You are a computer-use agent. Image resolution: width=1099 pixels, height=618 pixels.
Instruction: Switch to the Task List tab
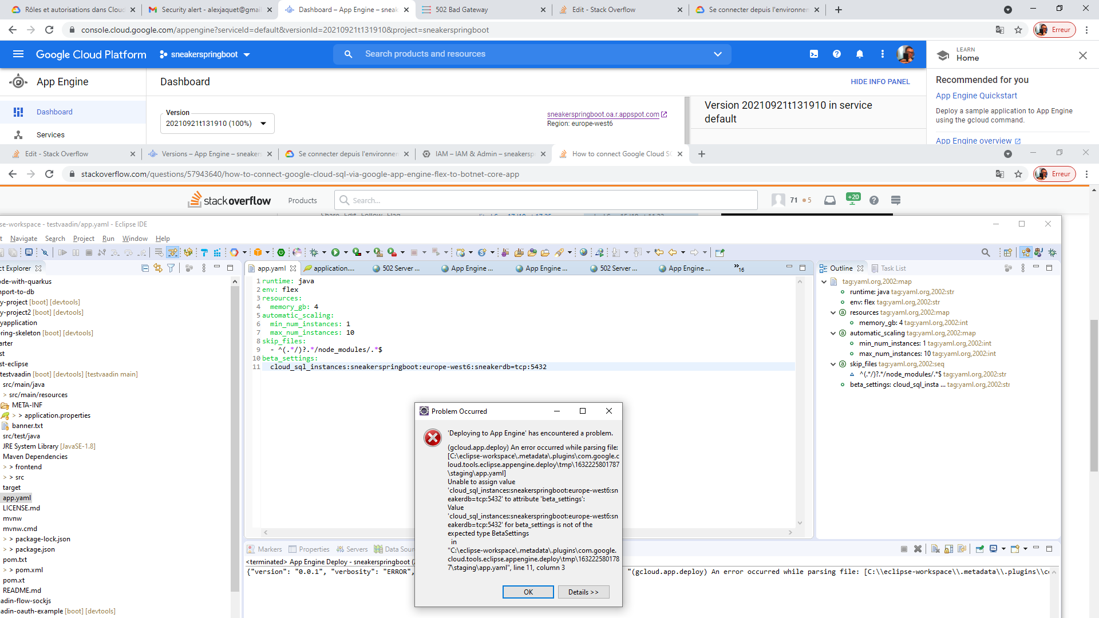(889, 268)
